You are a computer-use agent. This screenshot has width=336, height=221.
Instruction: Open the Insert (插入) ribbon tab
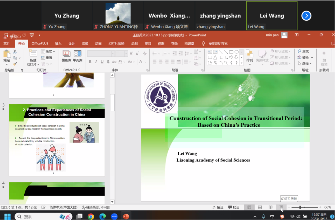pyautogui.click(x=58, y=44)
